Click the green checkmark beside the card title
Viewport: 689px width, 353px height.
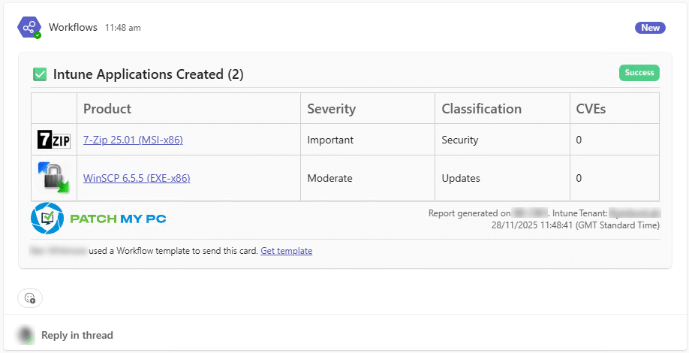point(40,74)
